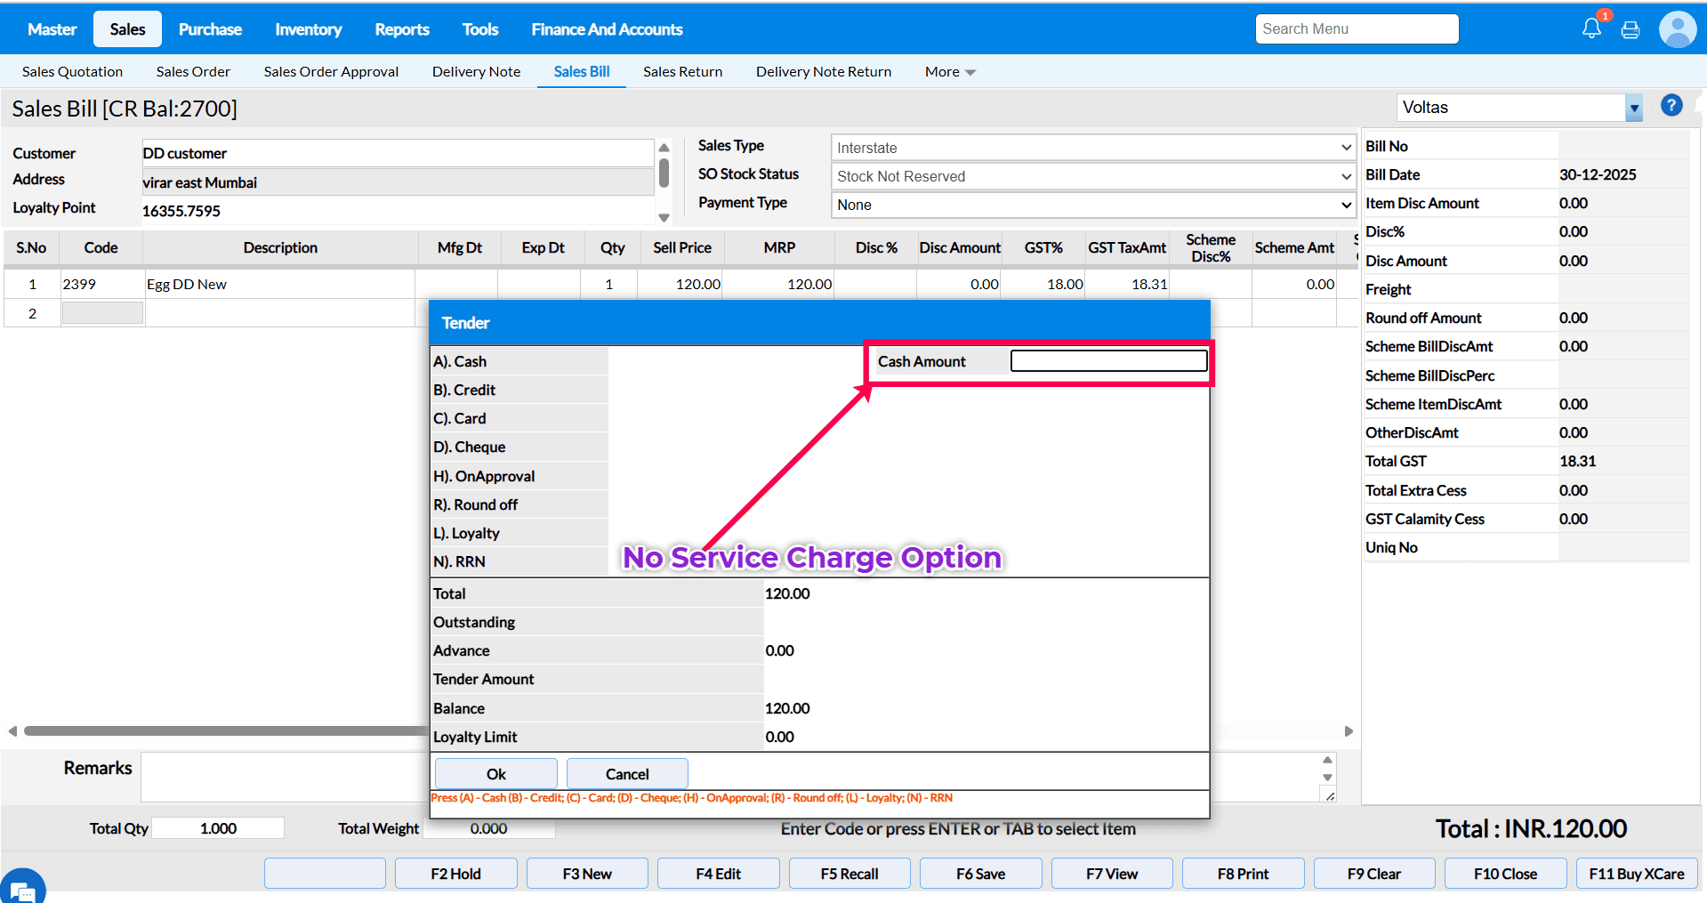Click the blue help question mark icon
Viewport: 1707px width, 903px height.
(x=1671, y=106)
